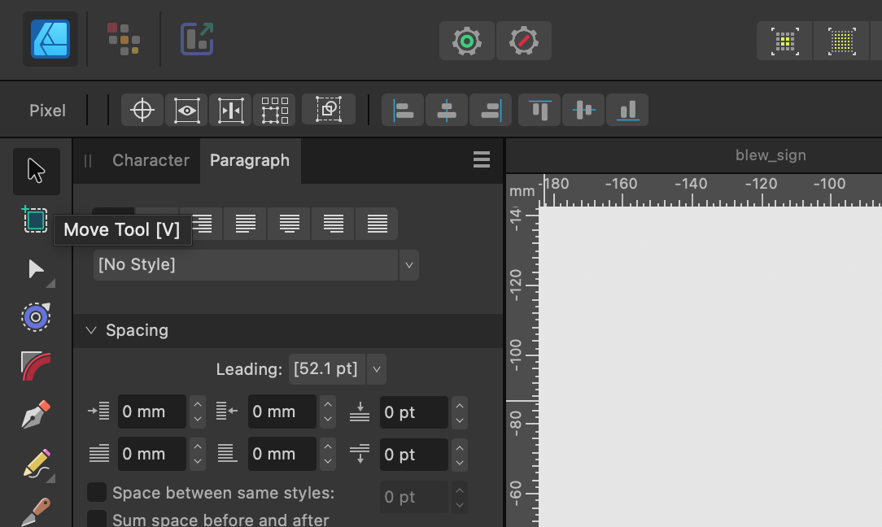Screen dimensions: 882x527
Task: Click the Leading [52.1 pt] input field
Action: click(x=325, y=368)
